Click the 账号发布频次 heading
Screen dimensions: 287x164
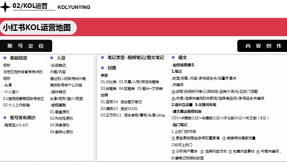coord(23,117)
